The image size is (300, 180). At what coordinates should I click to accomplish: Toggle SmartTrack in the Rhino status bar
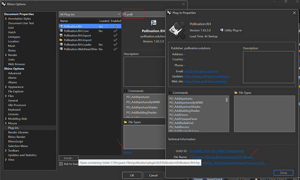pyautogui.click(x=214, y=179)
